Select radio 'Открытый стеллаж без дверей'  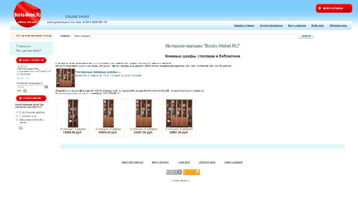point(17,120)
